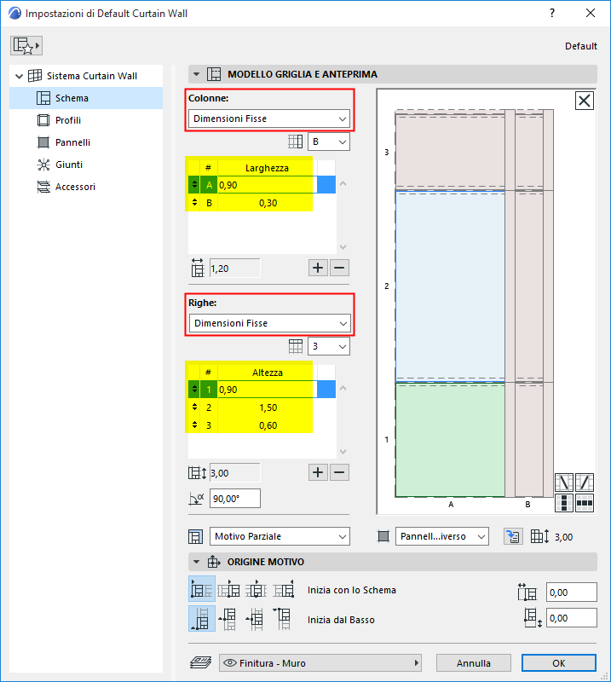611x682 pixels.
Task: Select fourth horizontal pattern origin option
Action: (x=284, y=589)
